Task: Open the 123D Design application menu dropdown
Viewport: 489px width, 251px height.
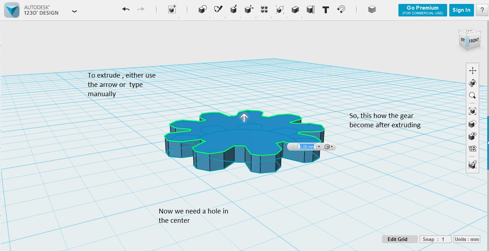Action: pos(74,11)
